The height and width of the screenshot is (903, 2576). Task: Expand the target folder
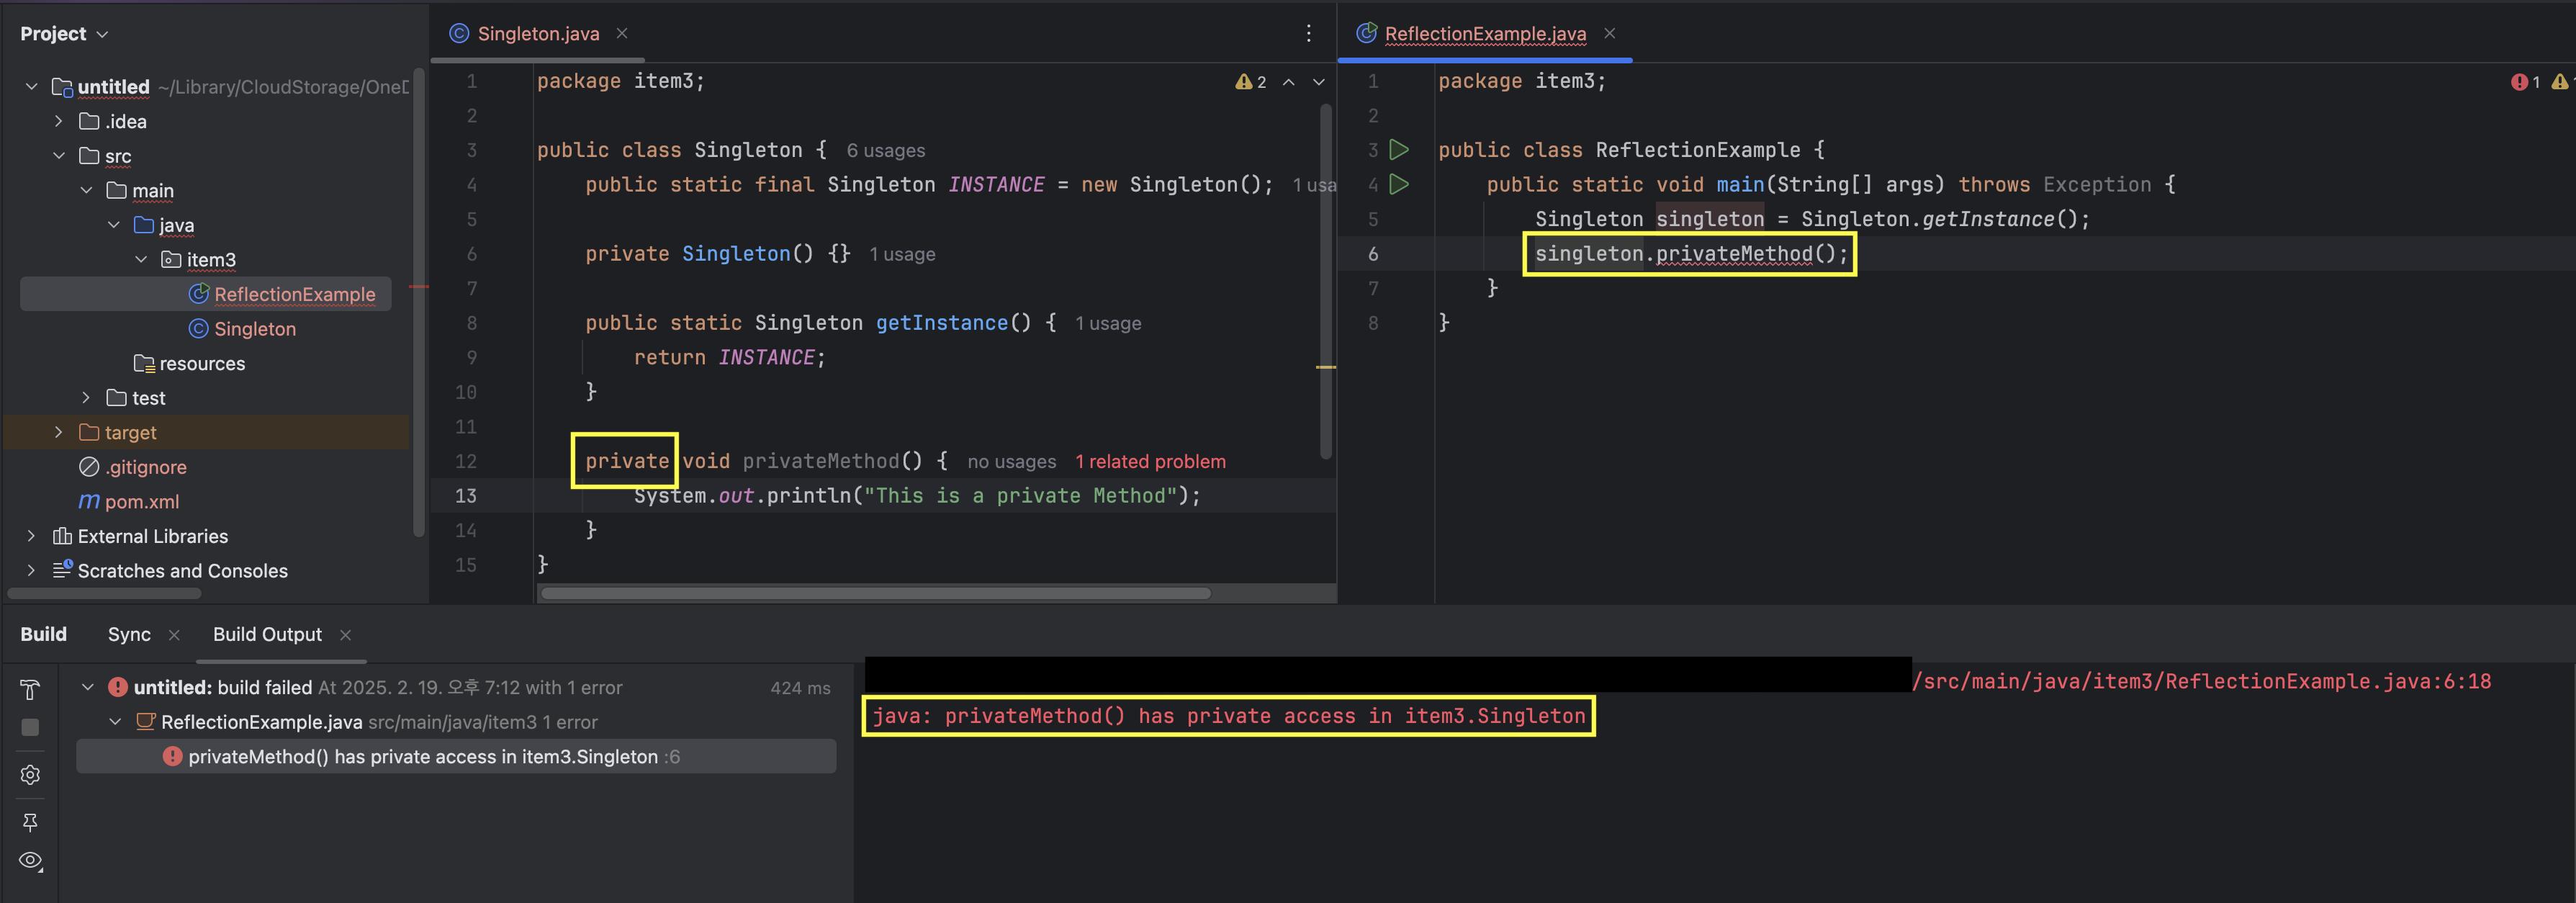[x=59, y=432]
